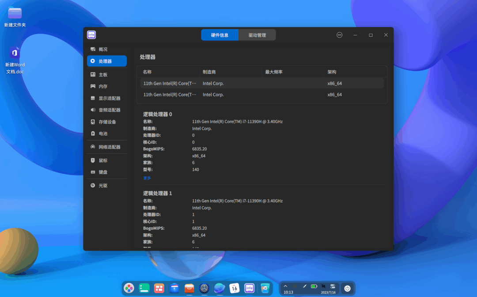Click the clock showing 10:13
The width and height of the screenshot is (477, 297).
[x=288, y=292]
